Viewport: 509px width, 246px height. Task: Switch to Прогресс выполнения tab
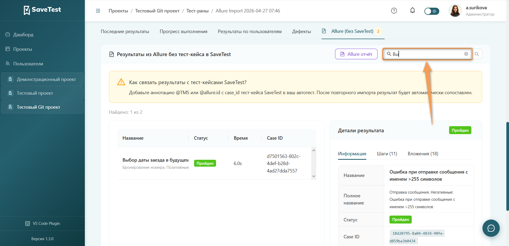click(x=183, y=31)
